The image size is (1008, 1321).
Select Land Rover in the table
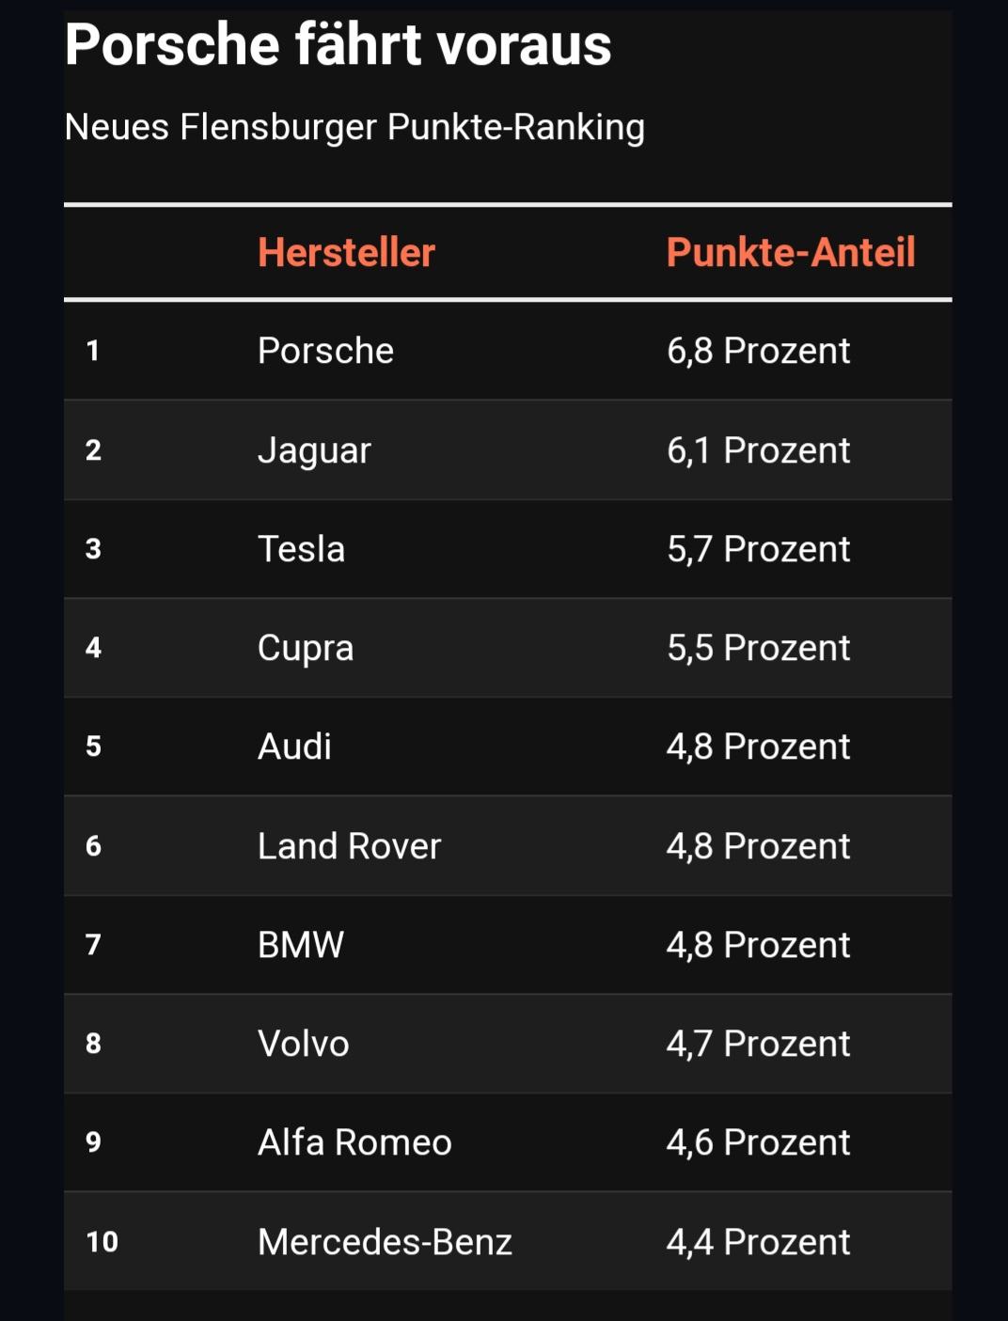click(x=349, y=846)
